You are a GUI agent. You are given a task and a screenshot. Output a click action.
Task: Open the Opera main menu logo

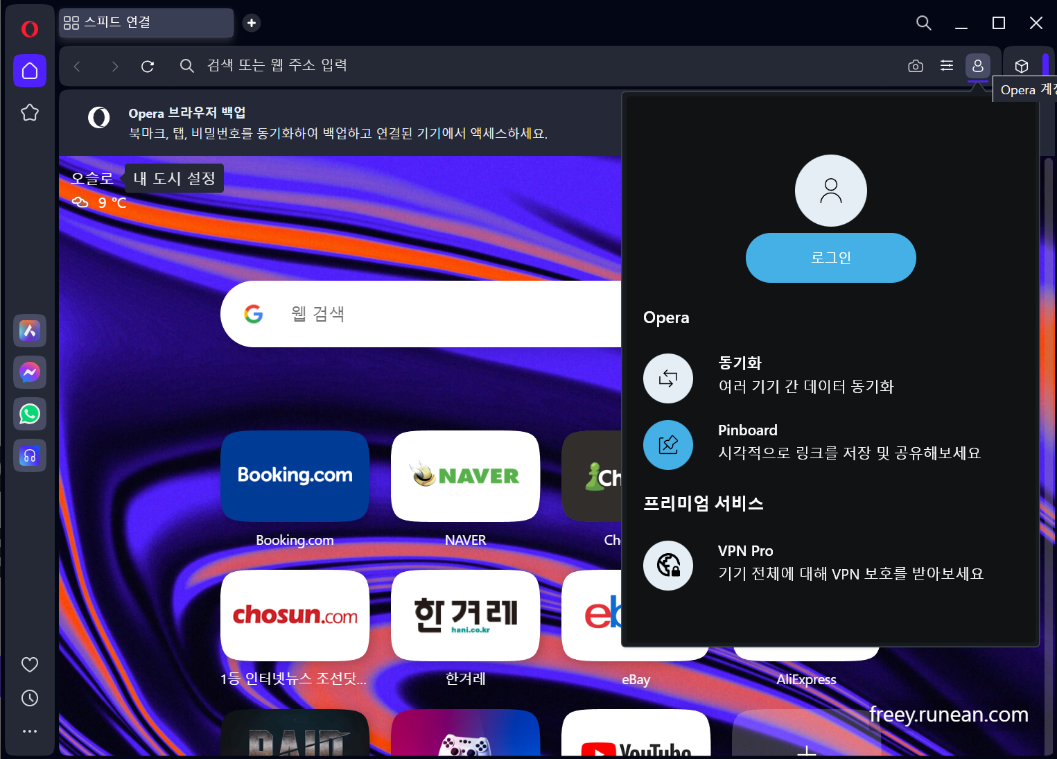click(30, 29)
